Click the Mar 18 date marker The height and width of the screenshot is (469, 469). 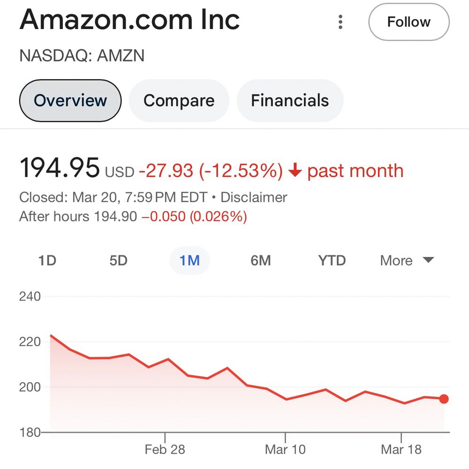click(x=401, y=449)
